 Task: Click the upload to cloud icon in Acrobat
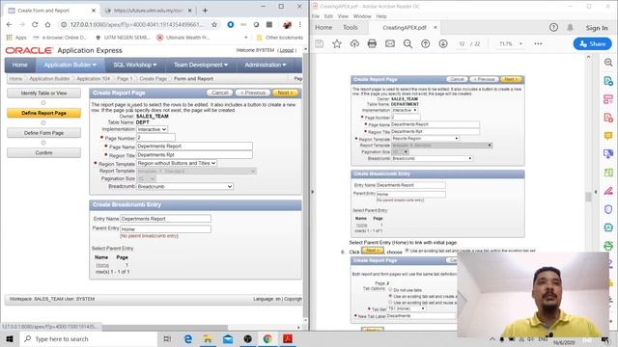[x=354, y=43]
